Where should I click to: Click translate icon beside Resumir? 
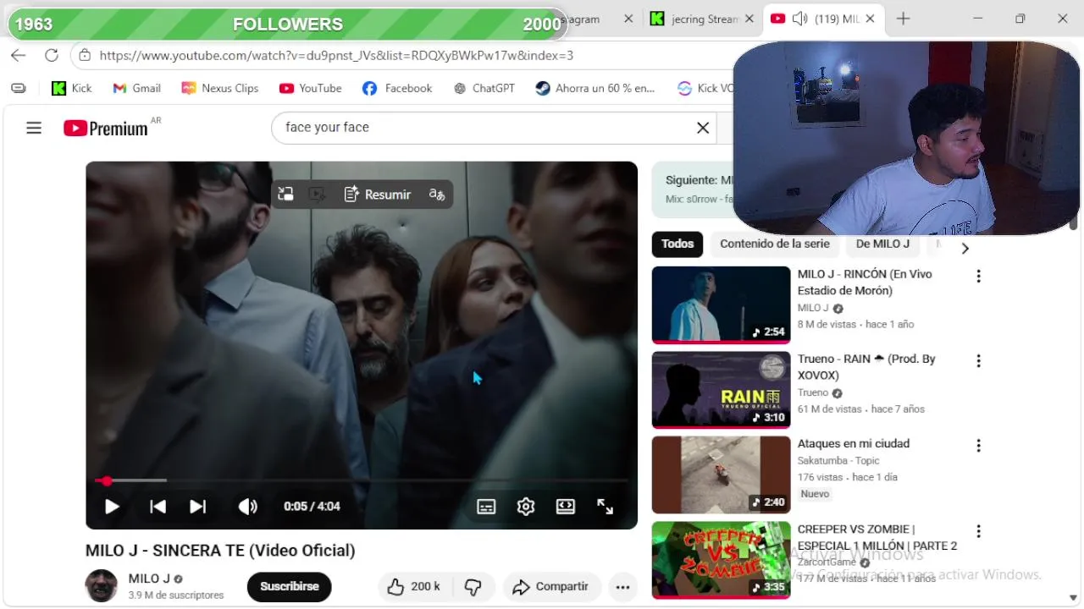(437, 195)
